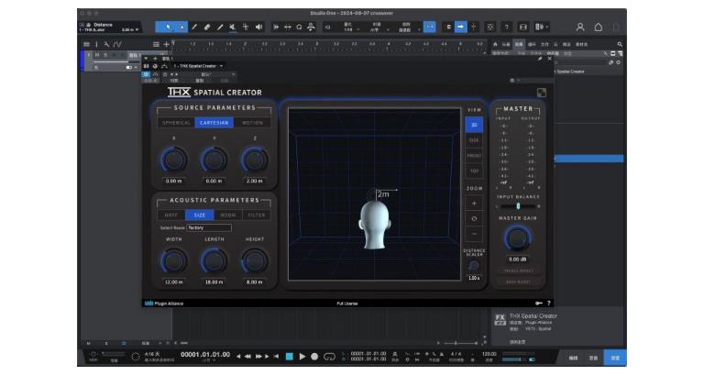This screenshot has width=715, height=376.
Task: Open the user account icon
Action: [580, 28]
